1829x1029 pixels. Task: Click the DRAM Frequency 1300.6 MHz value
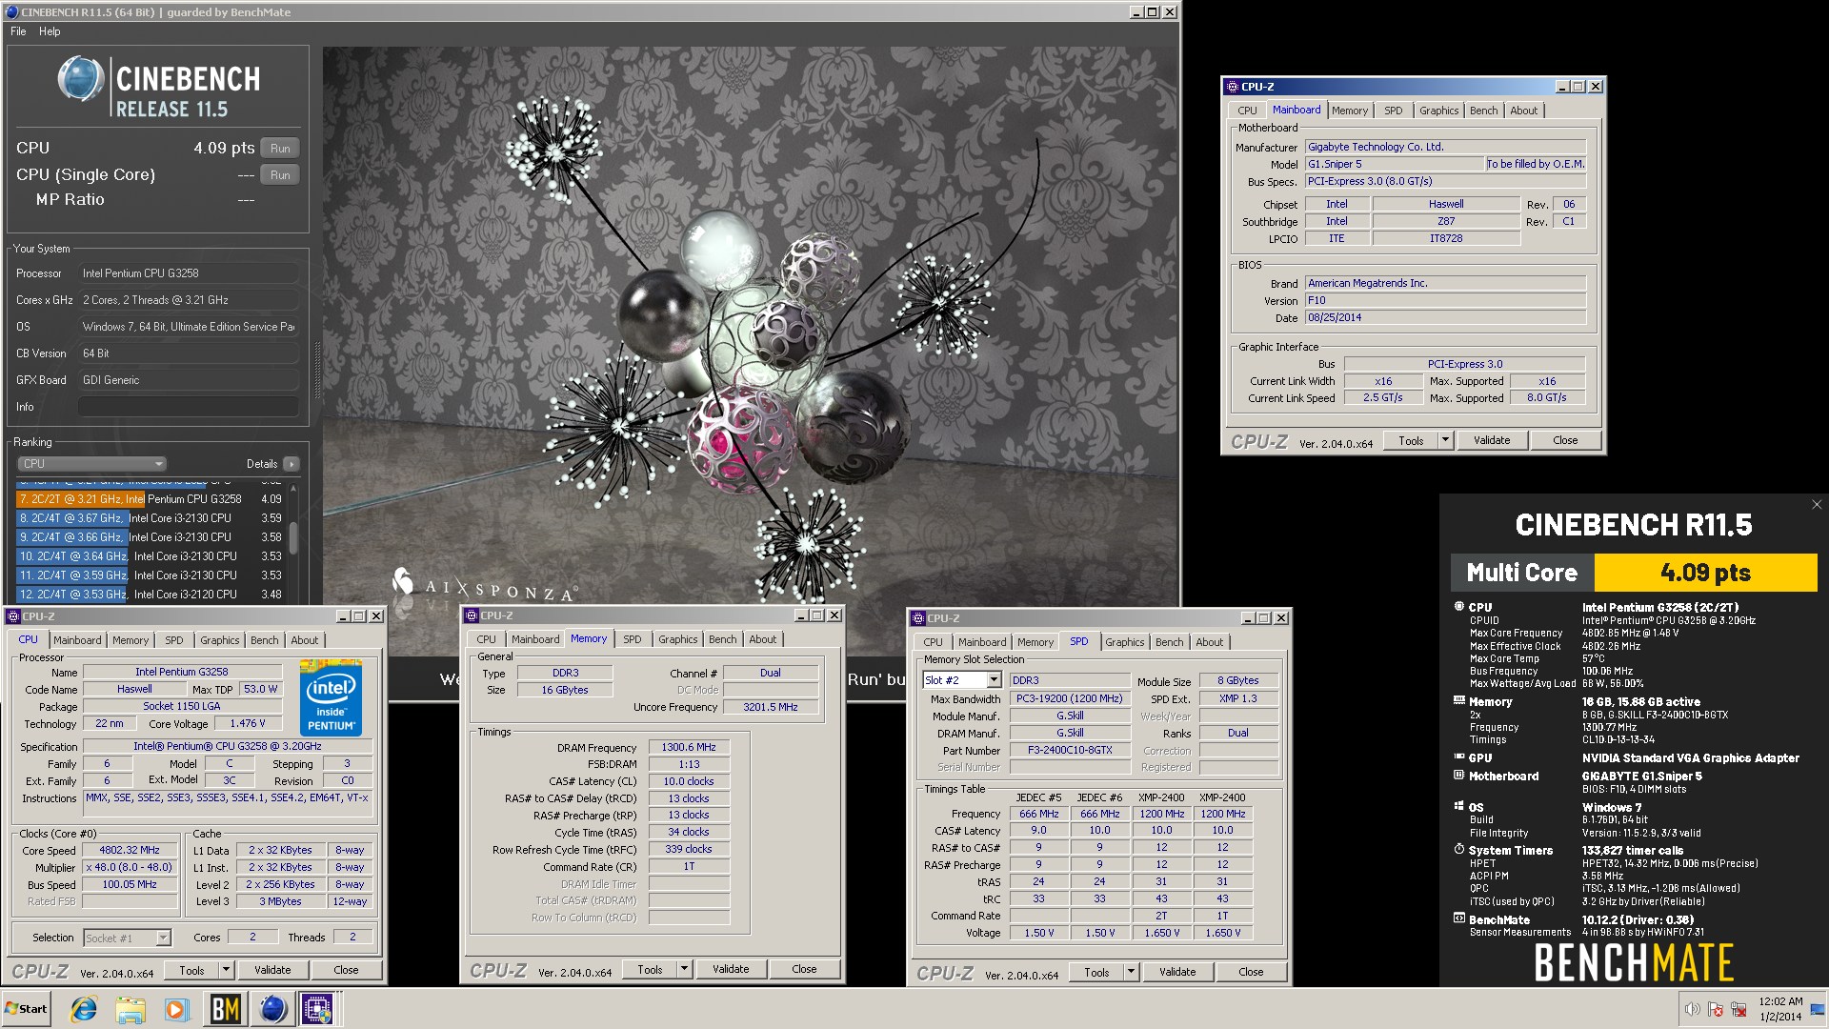689,747
